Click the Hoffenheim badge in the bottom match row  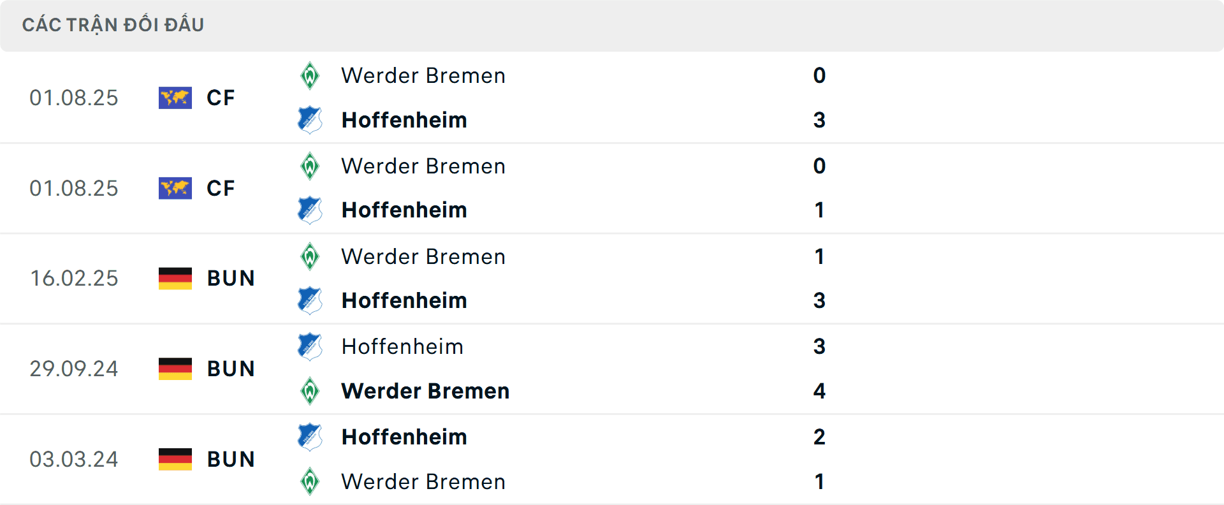pyautogui.click(x=310, y=437)
